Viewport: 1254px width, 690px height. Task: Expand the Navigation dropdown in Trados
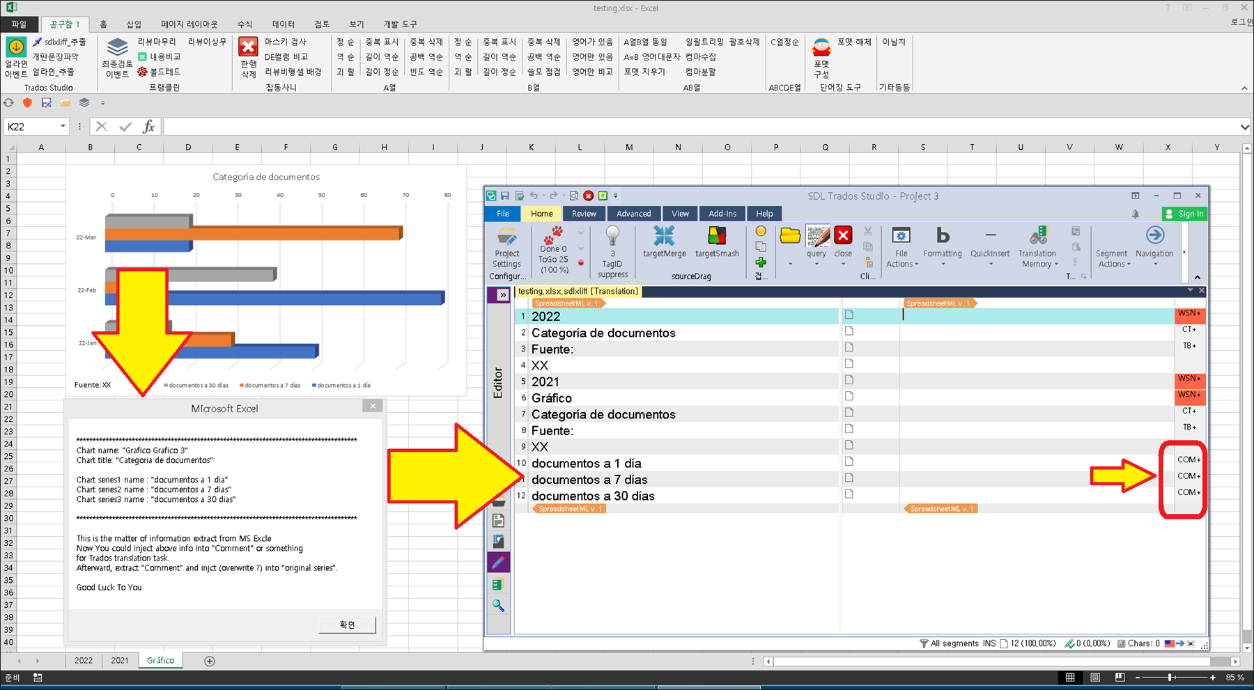(1154, 265)
